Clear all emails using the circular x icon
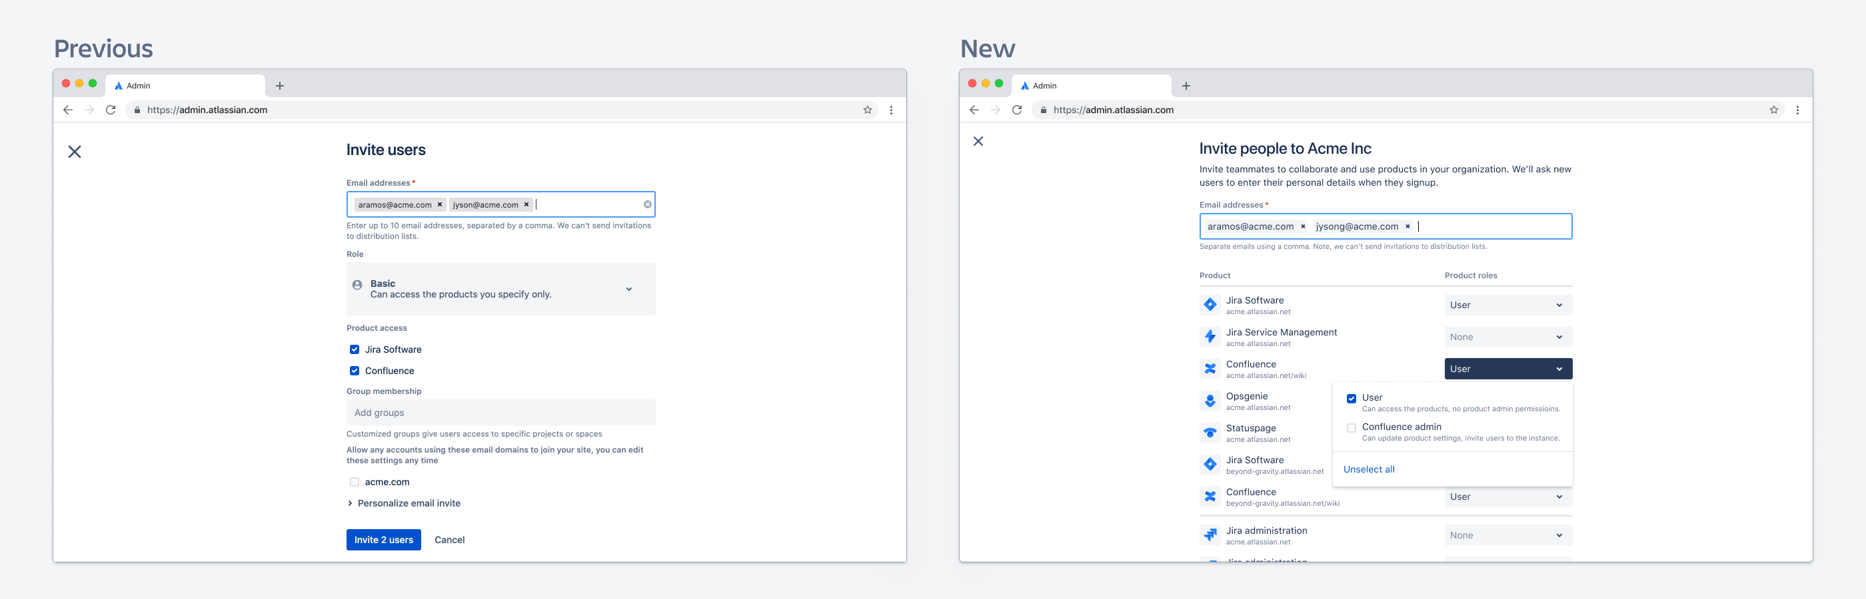 click(x=648, y=204)
